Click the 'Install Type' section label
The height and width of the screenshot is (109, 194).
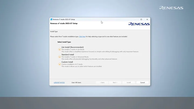(54, 32)
